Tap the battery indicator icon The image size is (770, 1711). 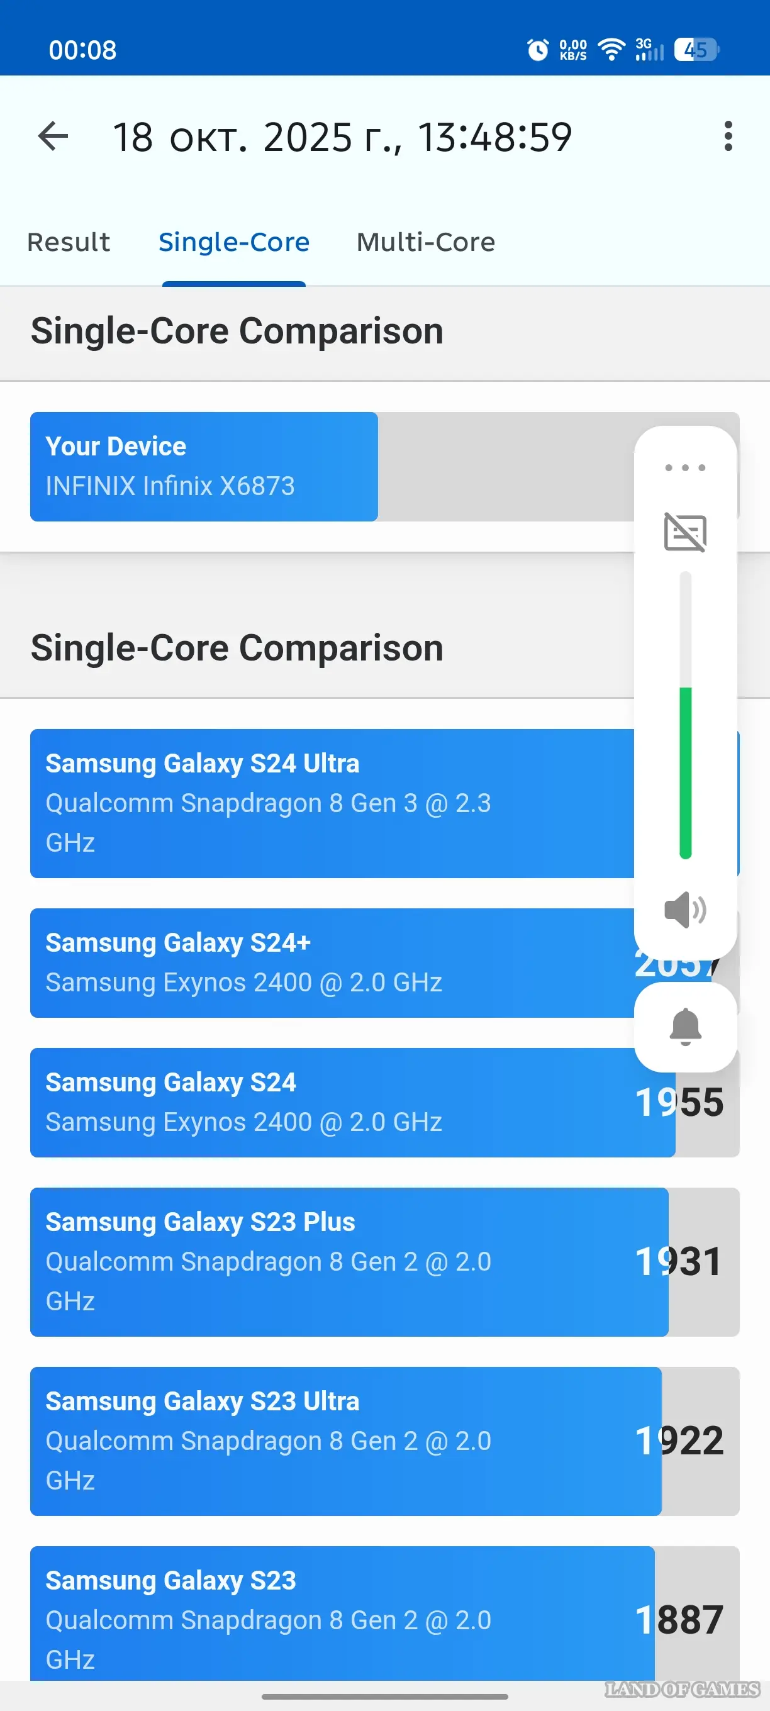click(x=696, y=49)
